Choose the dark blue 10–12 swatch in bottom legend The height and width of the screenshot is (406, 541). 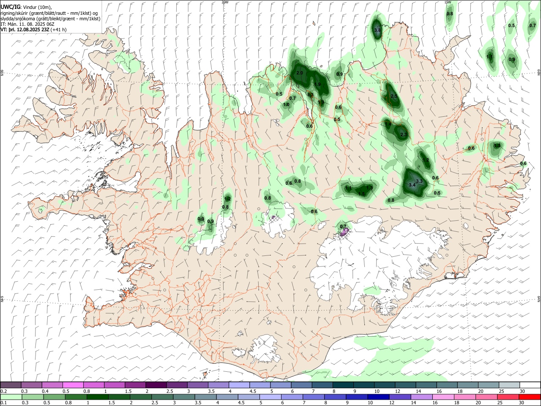point(378,397)
